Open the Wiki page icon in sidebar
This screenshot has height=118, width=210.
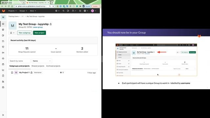(3, 76)
